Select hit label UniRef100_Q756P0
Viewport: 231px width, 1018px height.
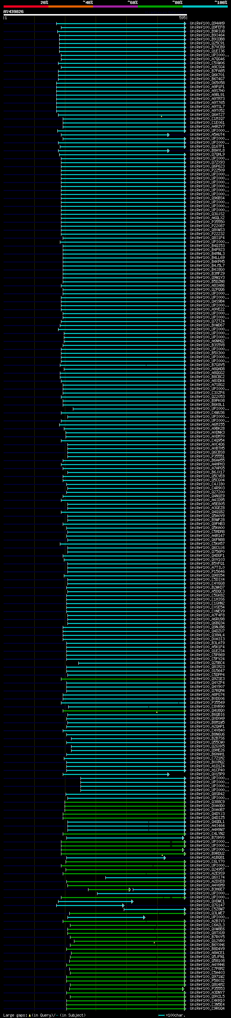click(x=207, y=552)
